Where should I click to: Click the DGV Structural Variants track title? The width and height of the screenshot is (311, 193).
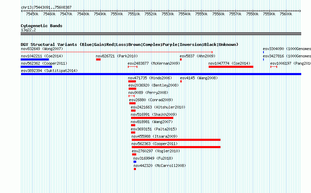click(x=130, y=45)
